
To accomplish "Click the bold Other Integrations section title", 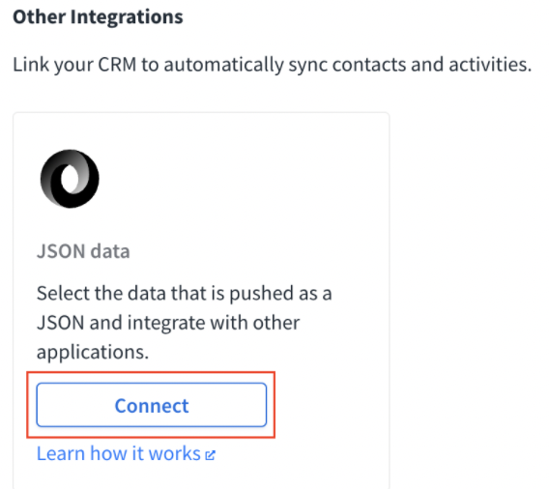I will pos(98,16).
